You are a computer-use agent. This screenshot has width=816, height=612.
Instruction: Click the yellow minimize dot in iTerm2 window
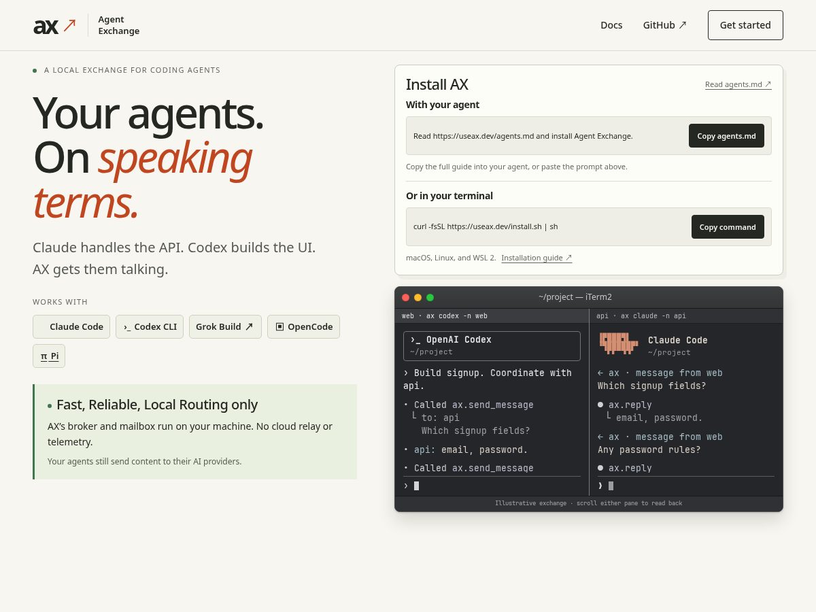coord(418,297)
